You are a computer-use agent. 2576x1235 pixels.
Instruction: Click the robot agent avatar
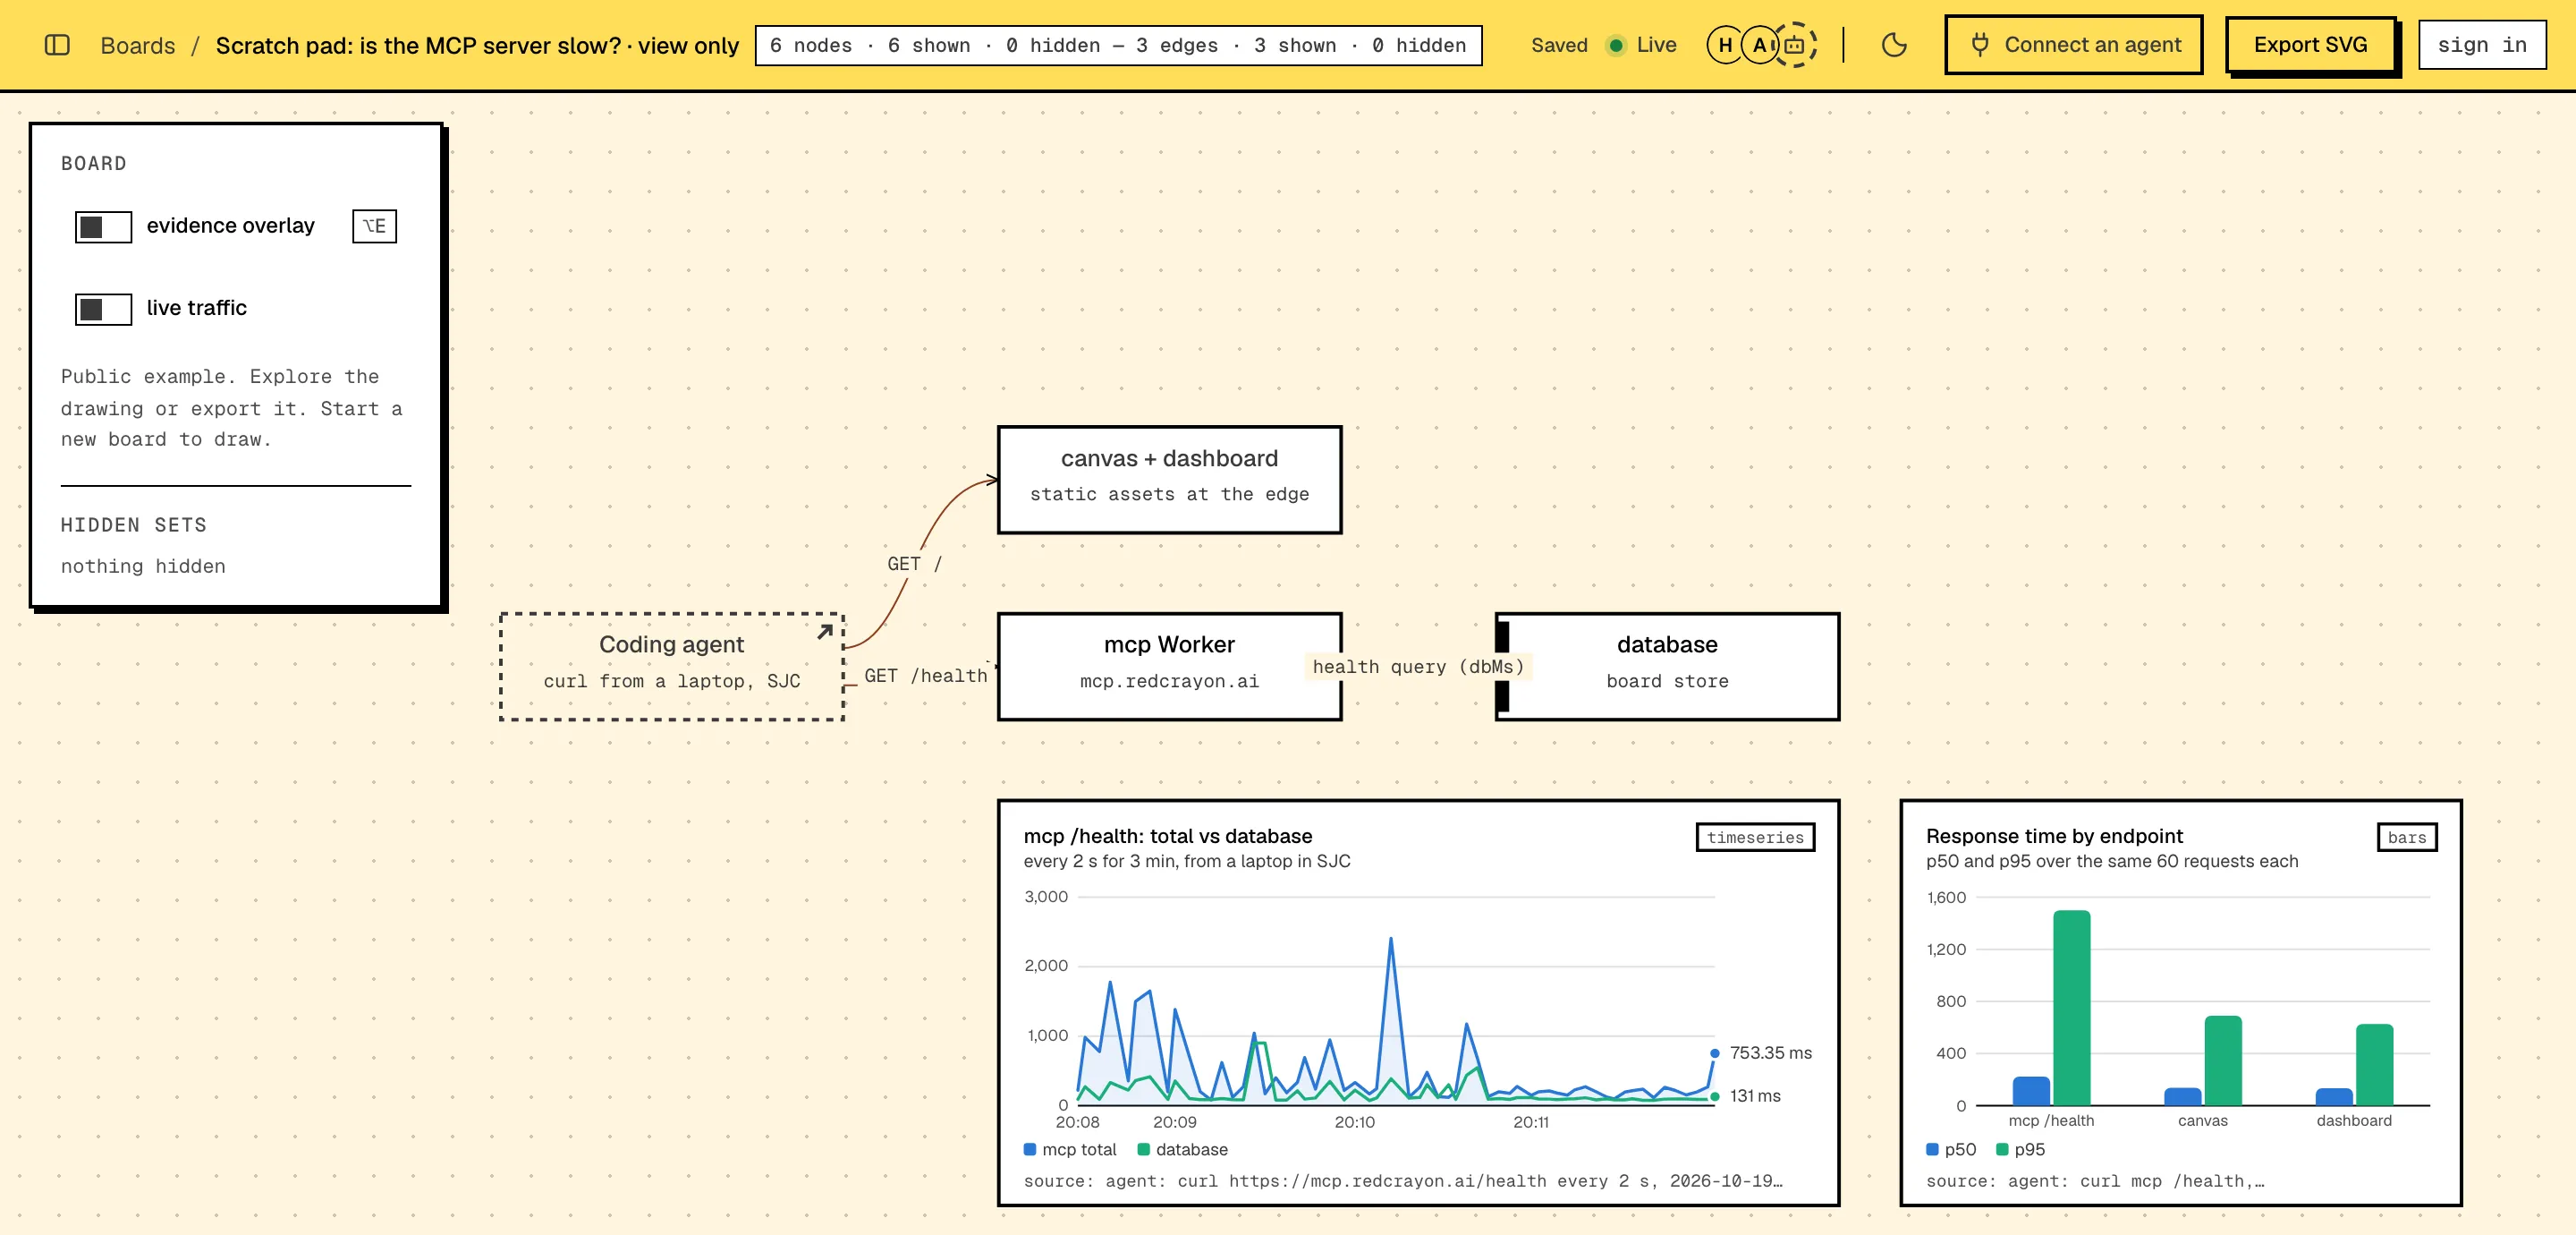pyautogui.click(x=1796, y=45)
